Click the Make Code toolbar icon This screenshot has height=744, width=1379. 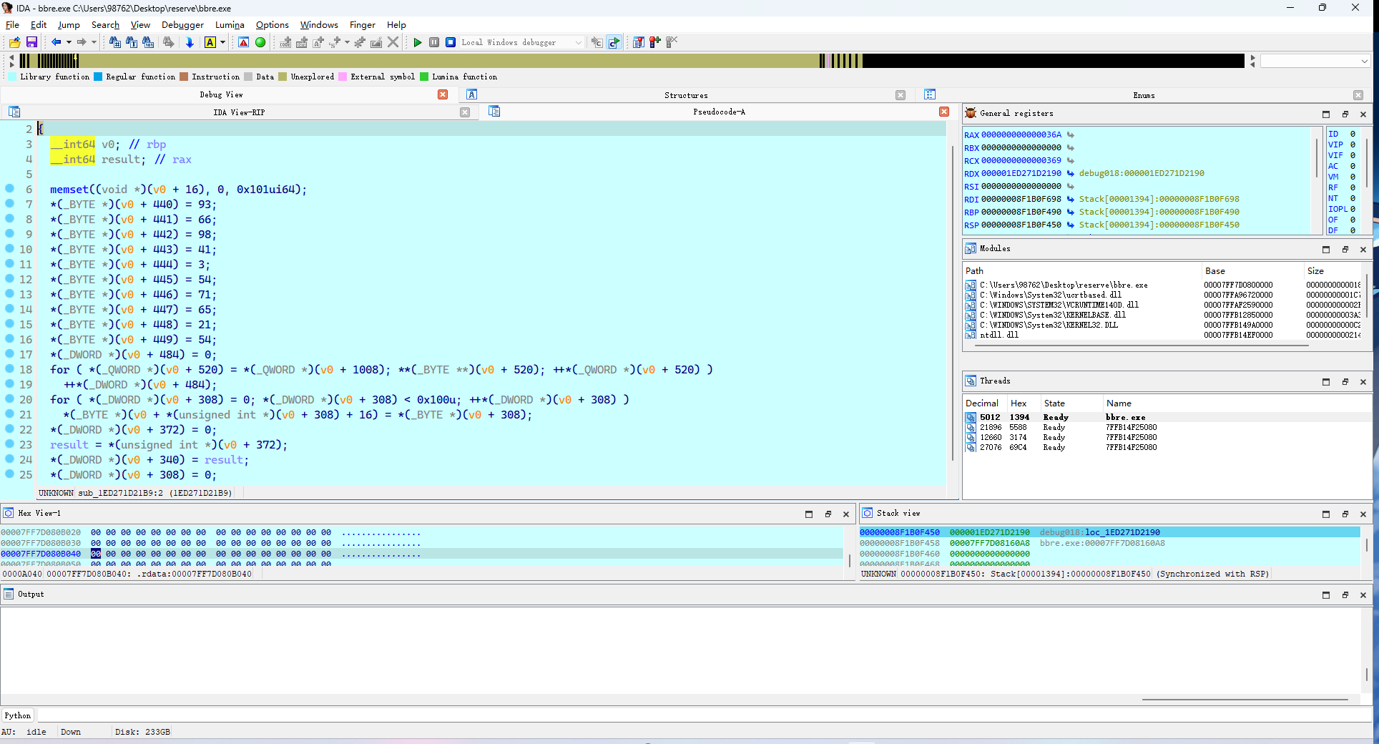(x=285, y=42)
